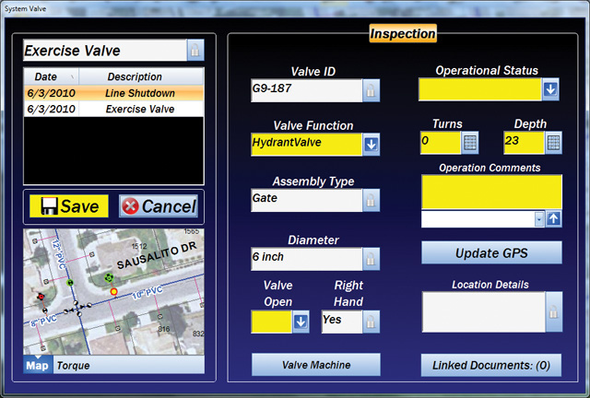Viewport: 590px width, 398px height.
Task: Click the Save button
Action: 69,206
